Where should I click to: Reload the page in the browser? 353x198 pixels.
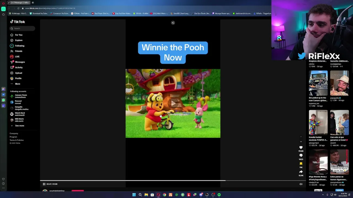click(18, 8)
